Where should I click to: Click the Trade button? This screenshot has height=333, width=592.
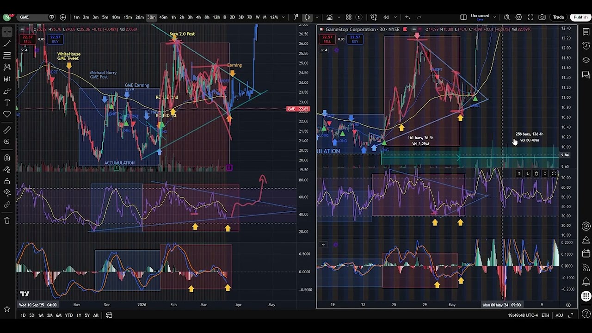(x=558, y=17)
